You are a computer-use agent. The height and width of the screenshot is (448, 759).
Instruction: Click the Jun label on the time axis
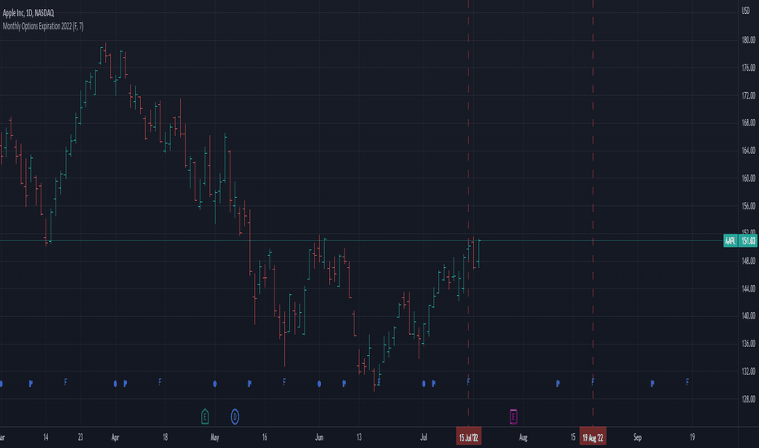point(319,437)
